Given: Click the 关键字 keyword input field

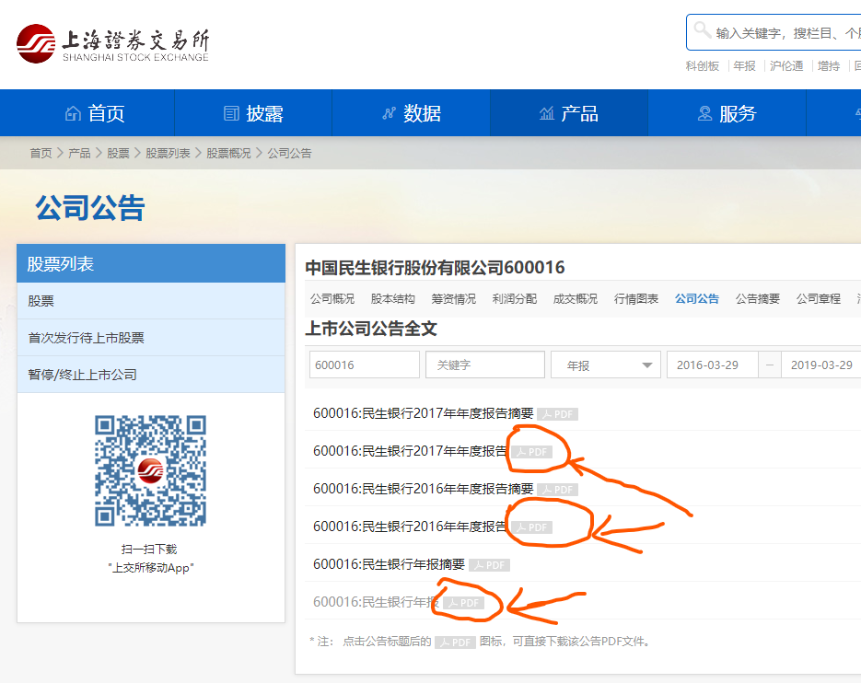Looking at the screenshot, I should click(x=485, y=365).
